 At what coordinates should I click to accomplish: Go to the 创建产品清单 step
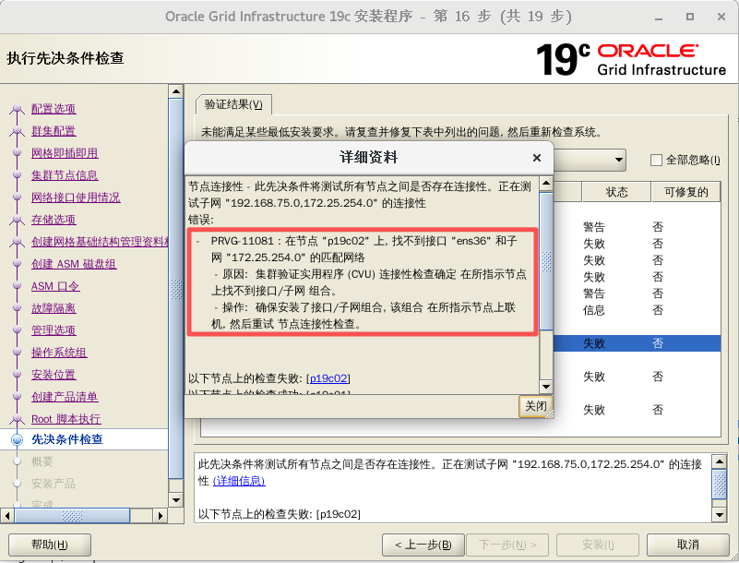[x=65, y=397]
